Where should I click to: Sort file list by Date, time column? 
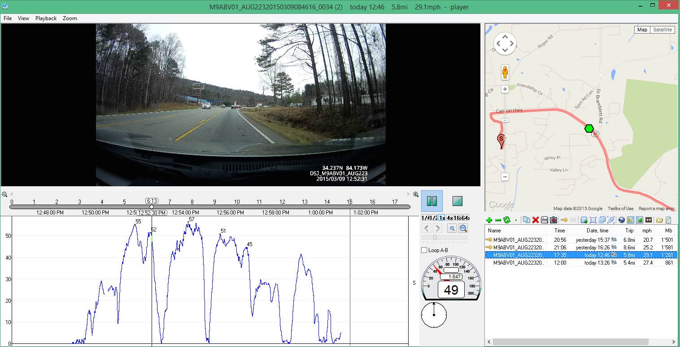pyautogui.click(x=598, y=231)
